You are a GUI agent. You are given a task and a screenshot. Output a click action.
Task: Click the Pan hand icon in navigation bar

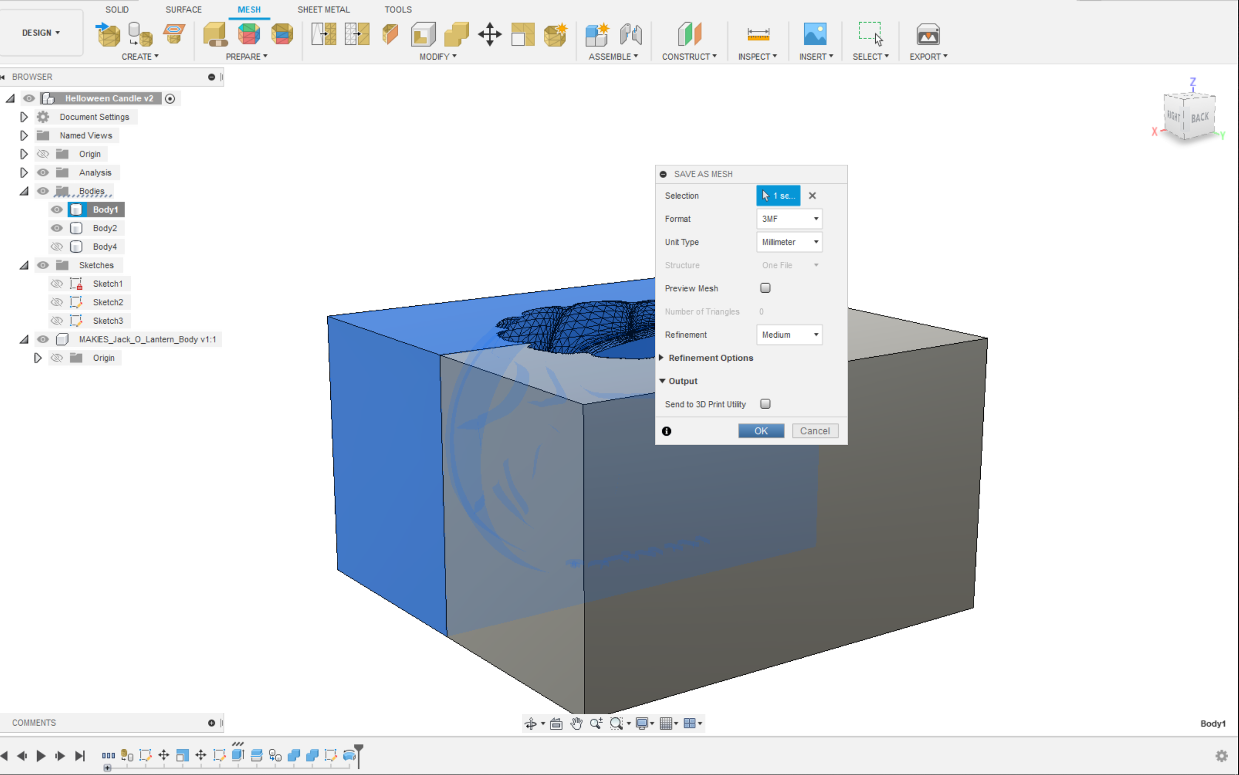[x=576, y=723]
